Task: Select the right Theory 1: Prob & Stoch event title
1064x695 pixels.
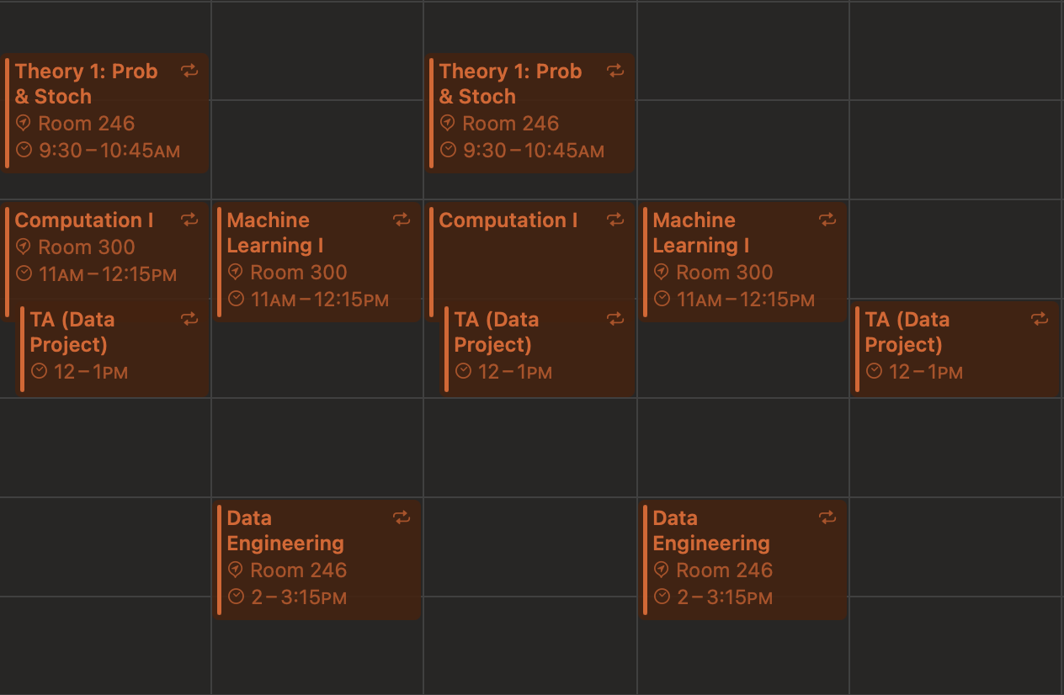Action: tap(510, 83)
